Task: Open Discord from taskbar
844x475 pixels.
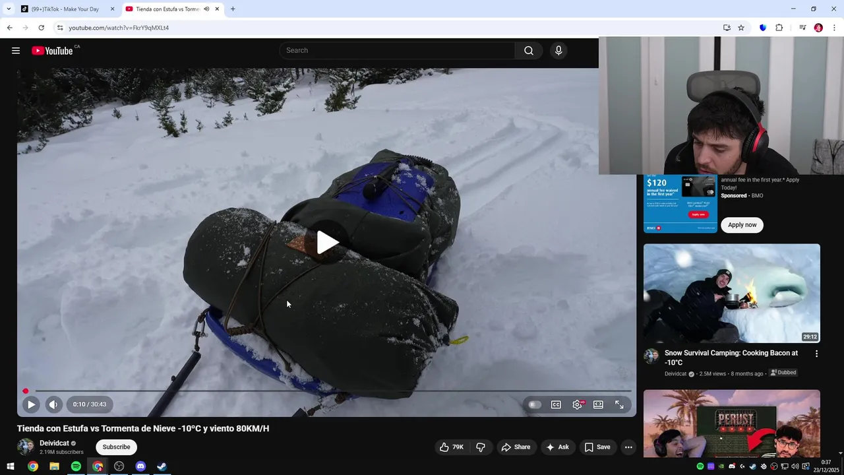Action: pos(140,466)
